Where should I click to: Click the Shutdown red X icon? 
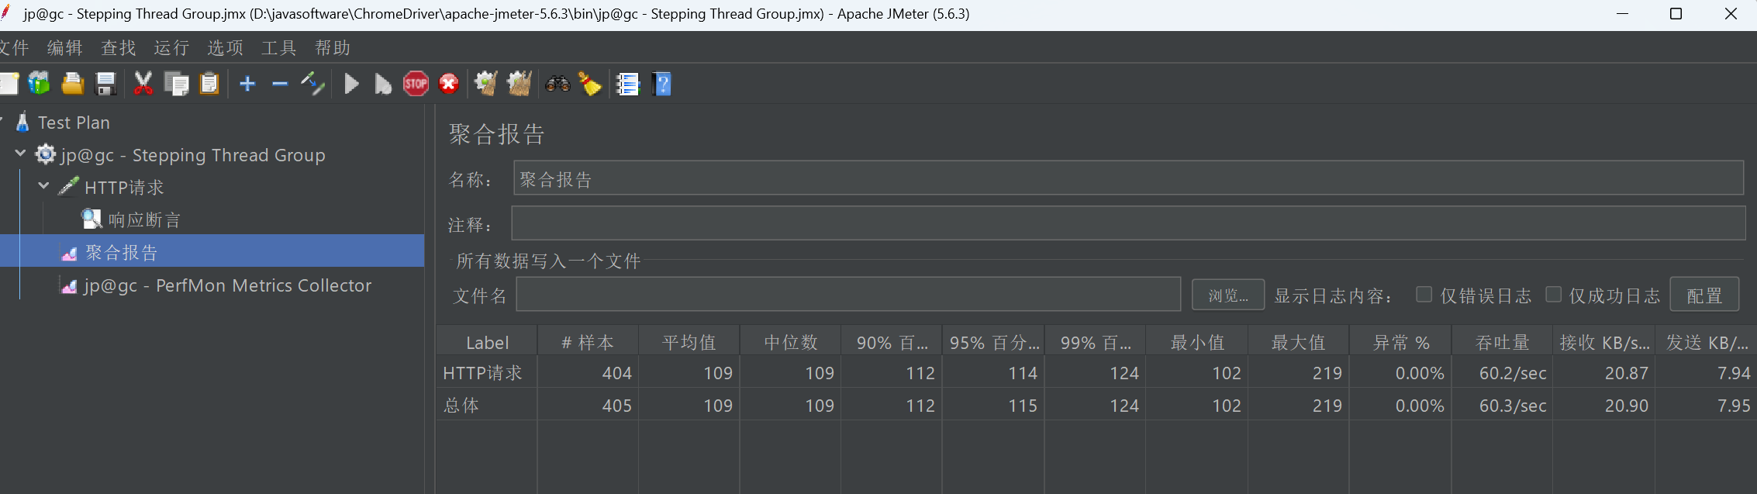(449, 84)
